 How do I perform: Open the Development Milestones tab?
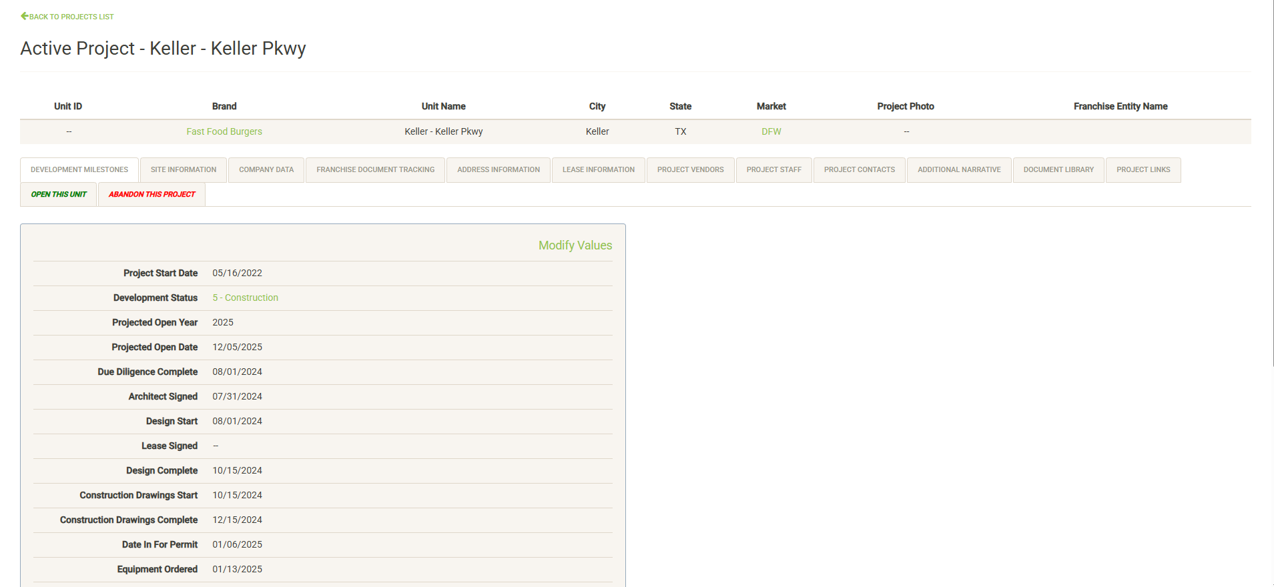click(79, 170)
